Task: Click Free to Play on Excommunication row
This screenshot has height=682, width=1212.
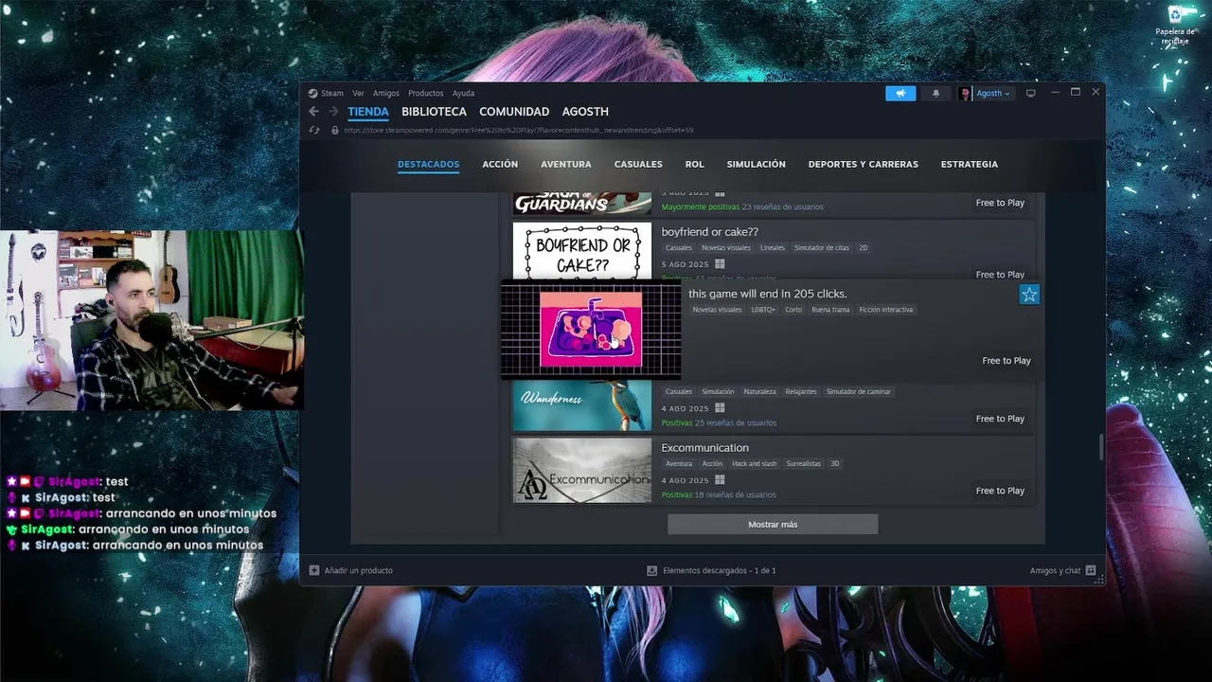Action: click(x=1000, y=491)
